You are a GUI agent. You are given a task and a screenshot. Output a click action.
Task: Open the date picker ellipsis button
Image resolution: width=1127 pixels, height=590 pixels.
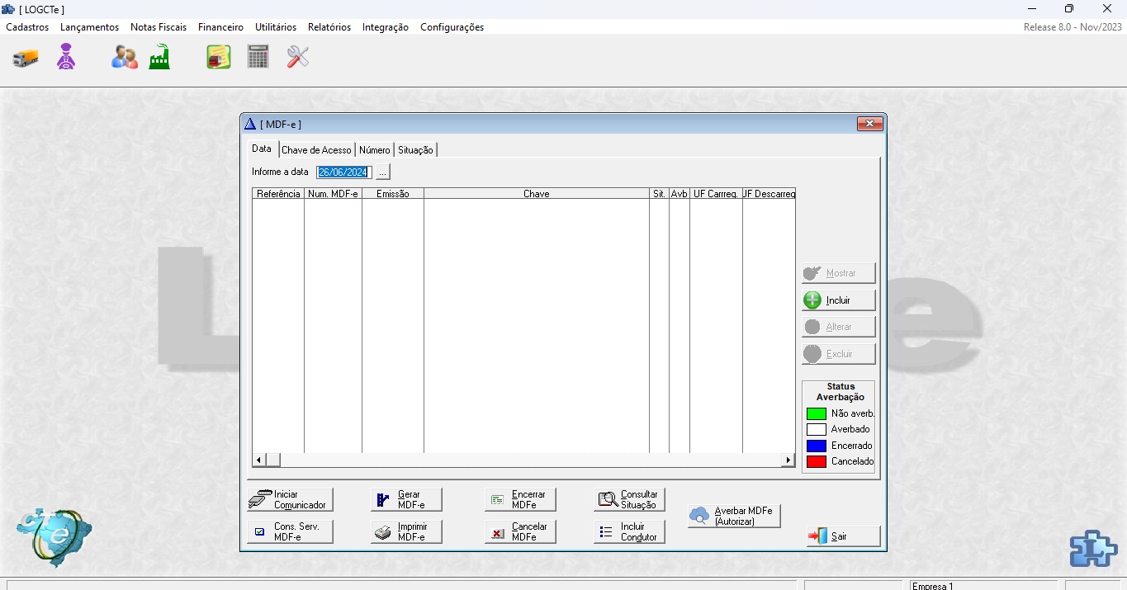click(x=382, y=172)
